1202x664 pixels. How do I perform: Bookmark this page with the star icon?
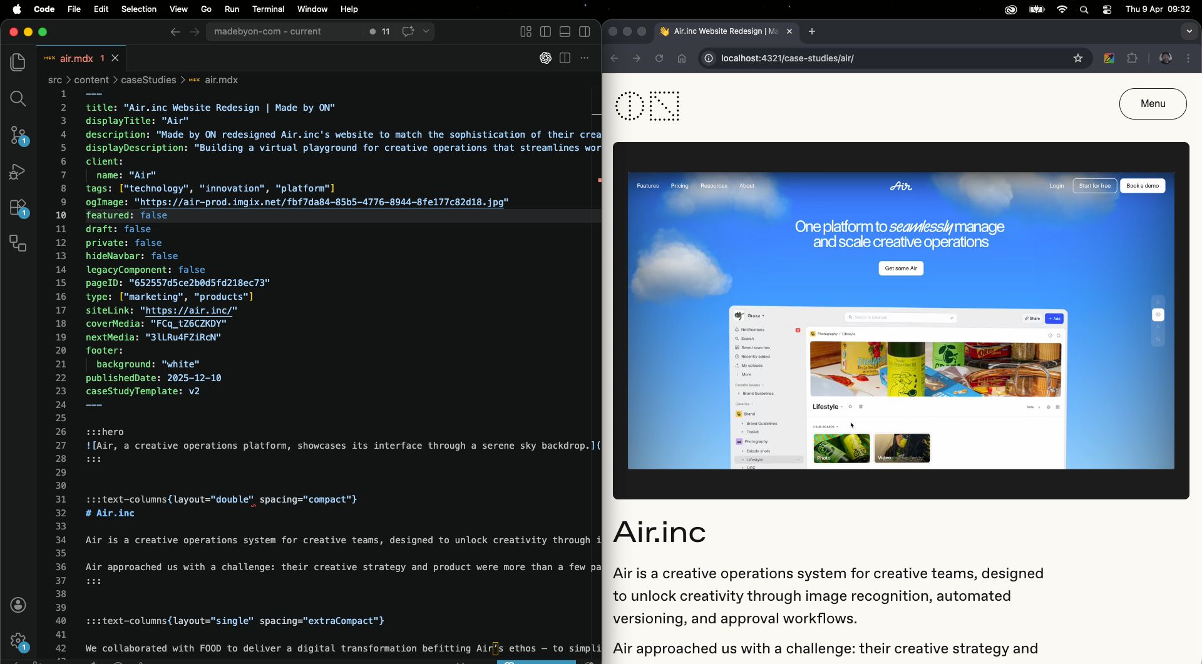[1078, 58]
